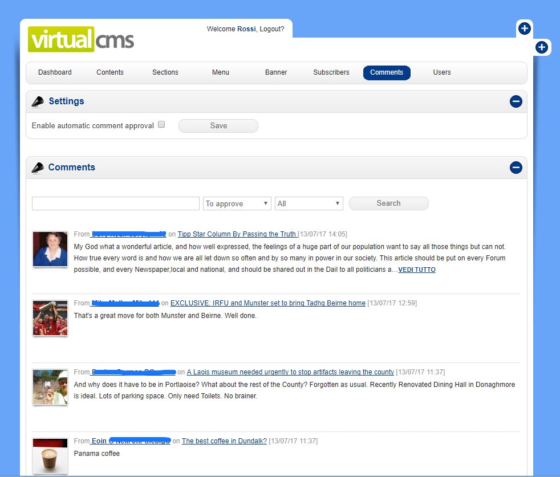Click the upper plus icon at top right
The height and width of the screenshot is (477, 560).
pos(525,28)
